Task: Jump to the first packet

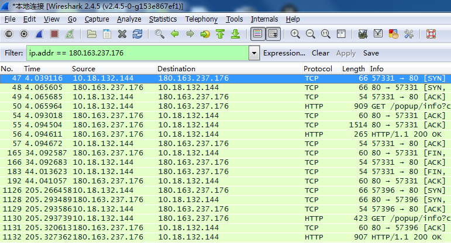Action: pyautogui.click(x=221, y=34)
